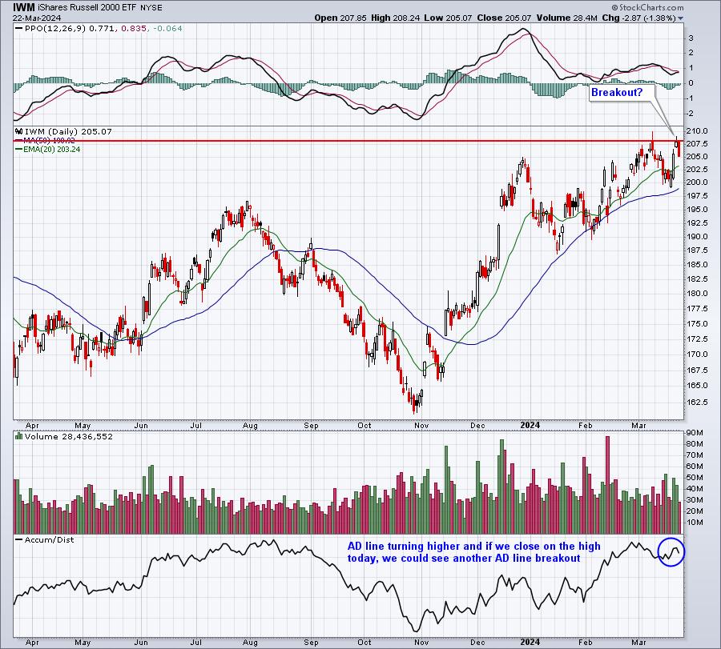
Task: Click the Aug label on the price time axis
Action: [252, 425]
